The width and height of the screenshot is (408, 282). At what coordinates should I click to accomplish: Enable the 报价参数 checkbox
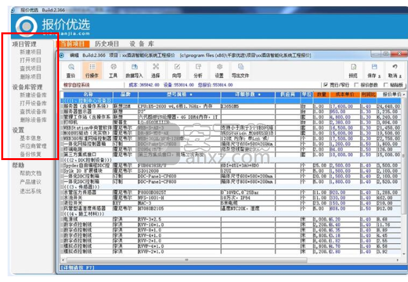tap(357, 85)
